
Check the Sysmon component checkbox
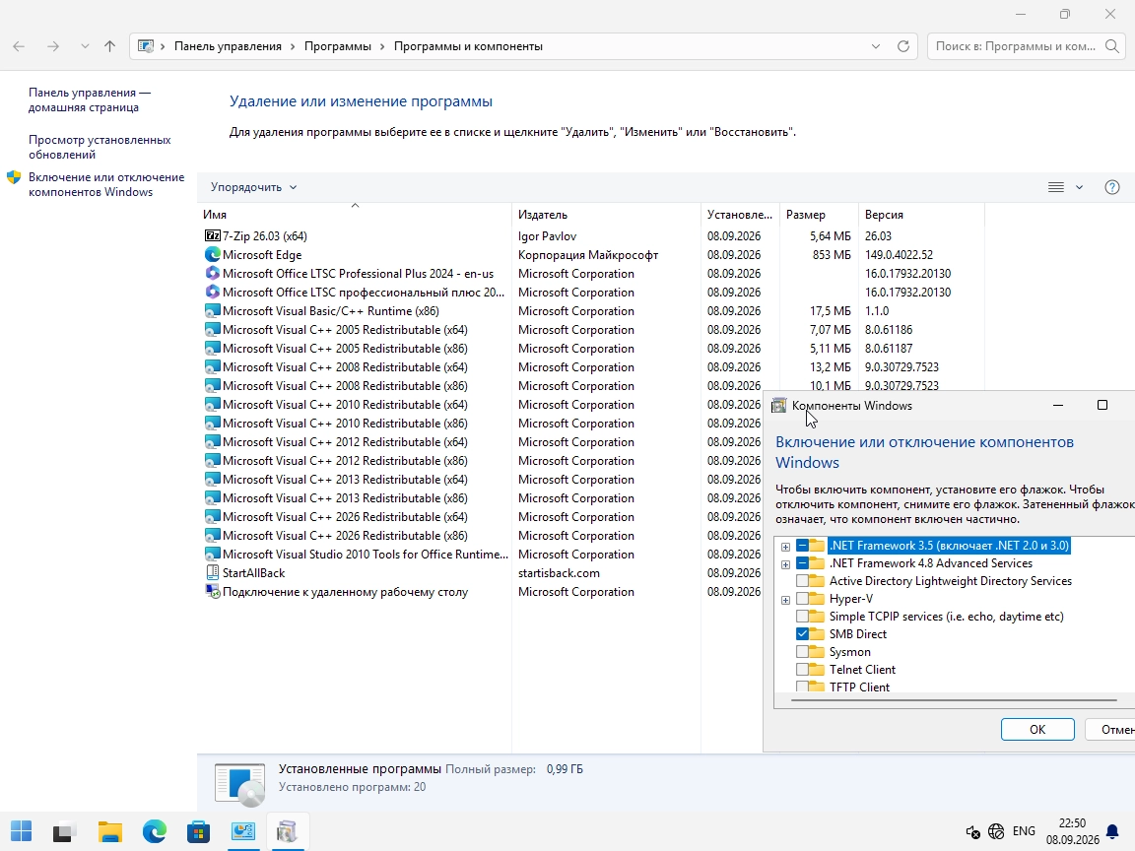(802, 652)
